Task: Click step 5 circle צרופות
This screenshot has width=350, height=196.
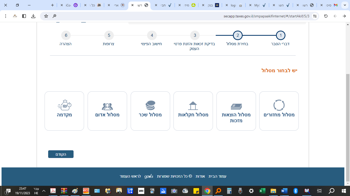Action: (x=109, y=35)
